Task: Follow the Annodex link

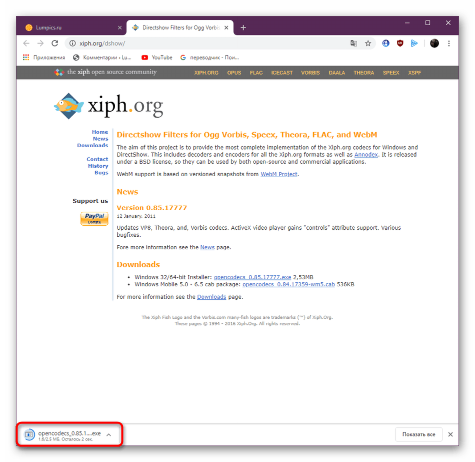Action: coord(366,155)
